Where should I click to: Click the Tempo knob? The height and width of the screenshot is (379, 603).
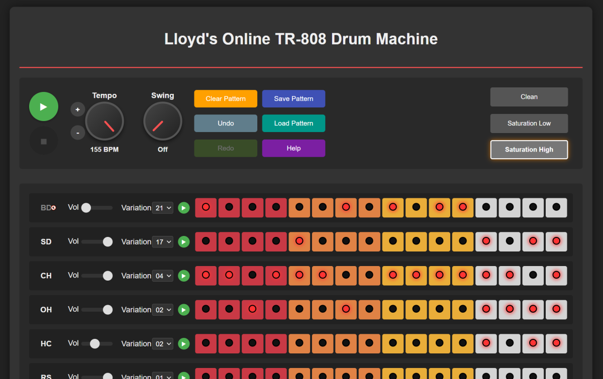(105, 121)
